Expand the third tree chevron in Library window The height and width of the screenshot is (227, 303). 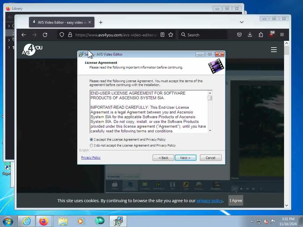(x=9, y=47)
